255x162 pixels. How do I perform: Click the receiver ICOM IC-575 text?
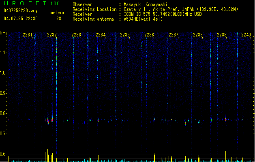tap(163, 14)
